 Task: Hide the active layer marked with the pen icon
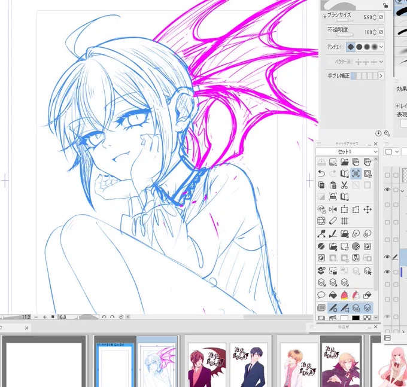tap(387, 257)
